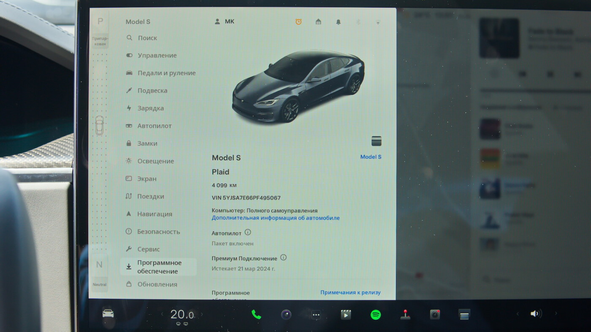Click info icon beside Премиум Подключение
Viewport: 591px width, 332px height.
(x=283, y=257)
